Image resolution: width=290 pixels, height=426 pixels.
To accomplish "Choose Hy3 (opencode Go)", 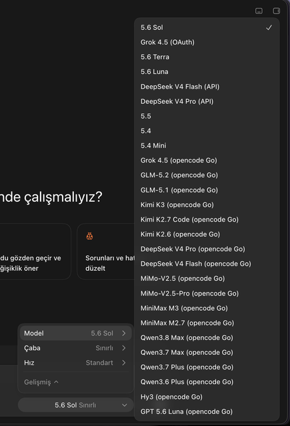I will click(207, 397).
